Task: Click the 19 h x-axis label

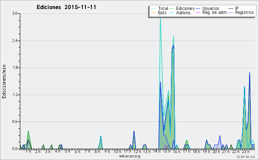Action: coord(206,151)
